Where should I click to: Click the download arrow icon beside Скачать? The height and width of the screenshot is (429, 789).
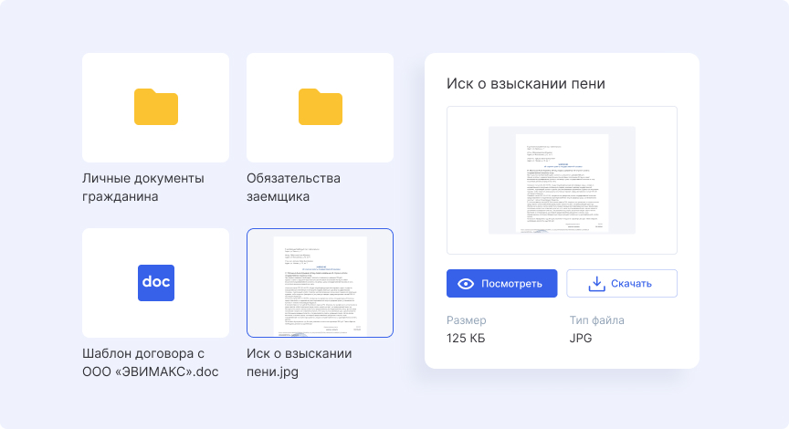pyautogui.click(x=596, y=284)
